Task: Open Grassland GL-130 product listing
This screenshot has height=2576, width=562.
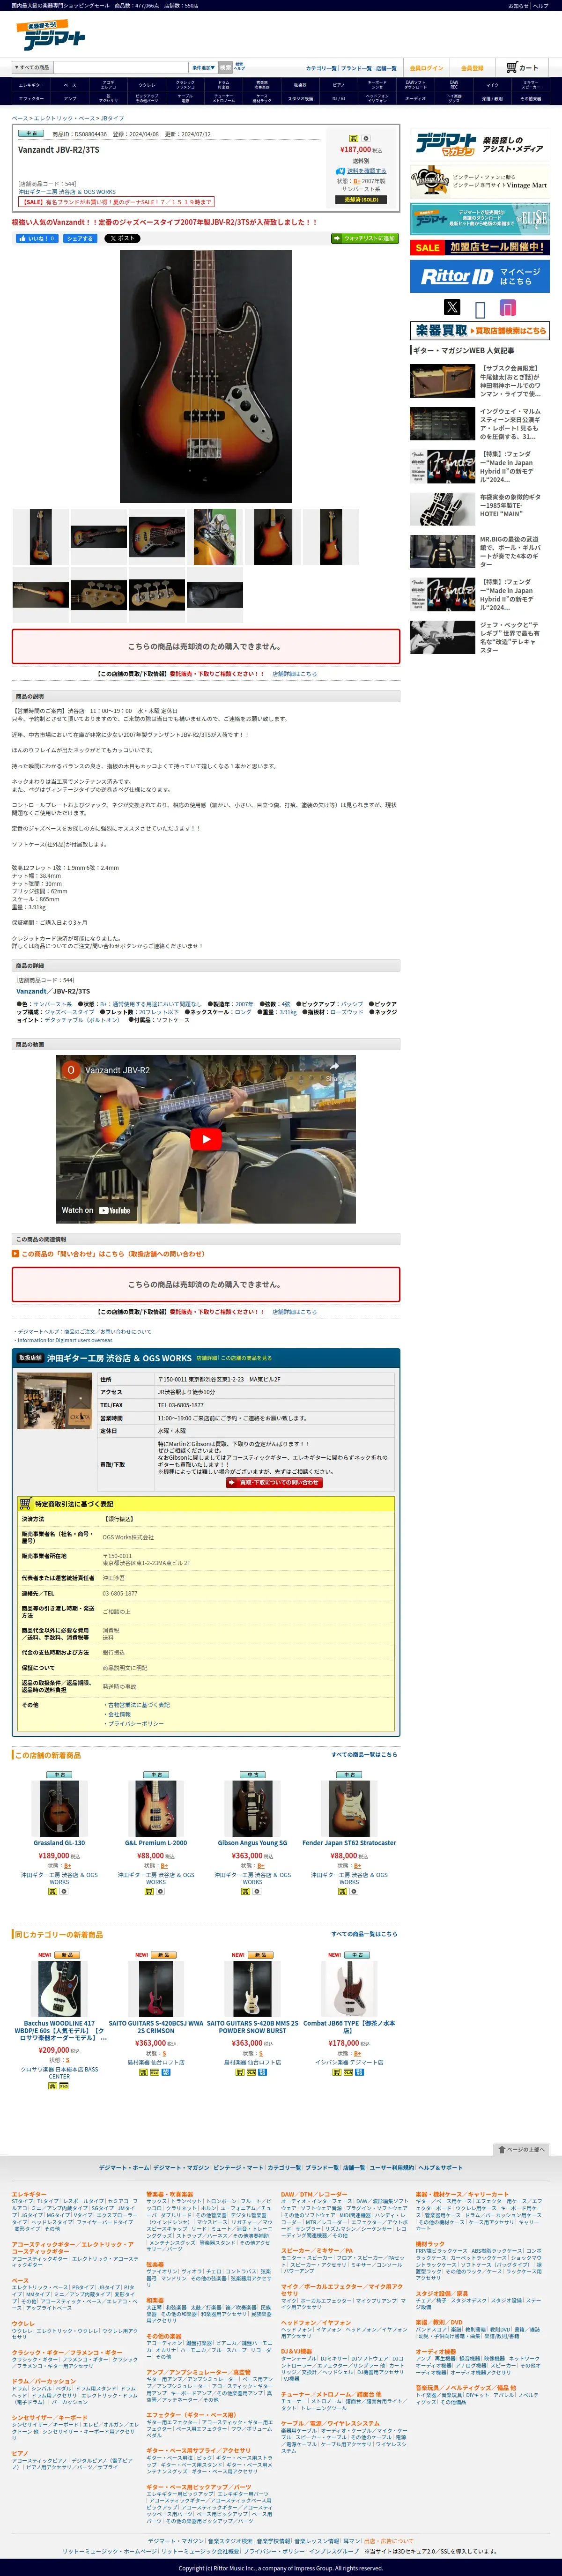Action: pyautogui.click(x=59, y=1843)
